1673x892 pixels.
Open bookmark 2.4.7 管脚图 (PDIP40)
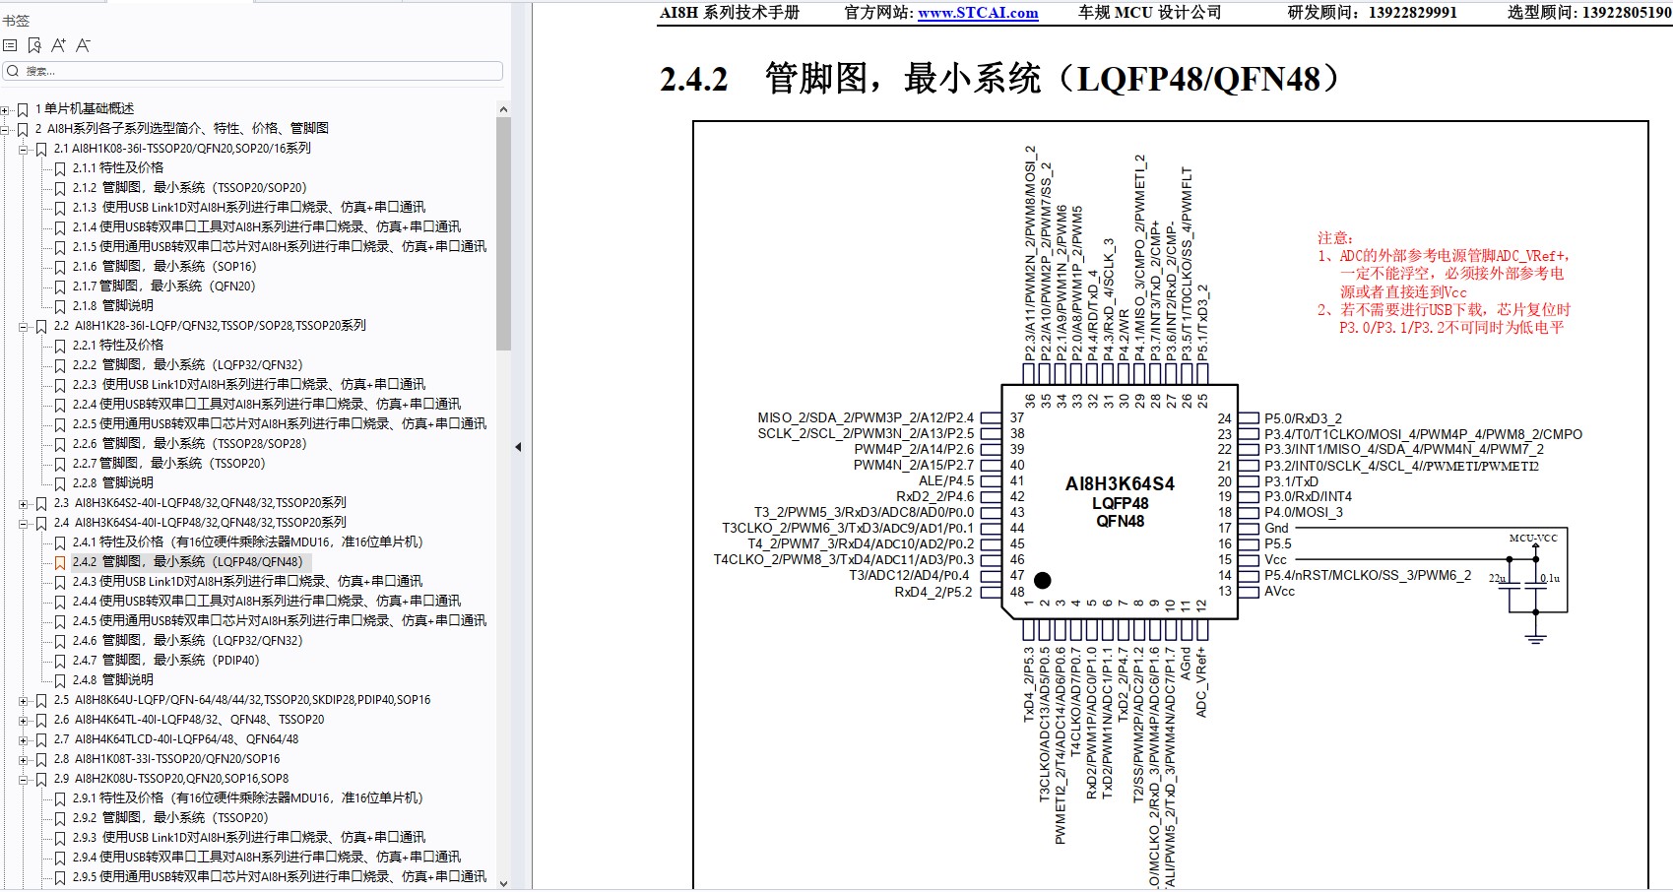coord(165,660)
